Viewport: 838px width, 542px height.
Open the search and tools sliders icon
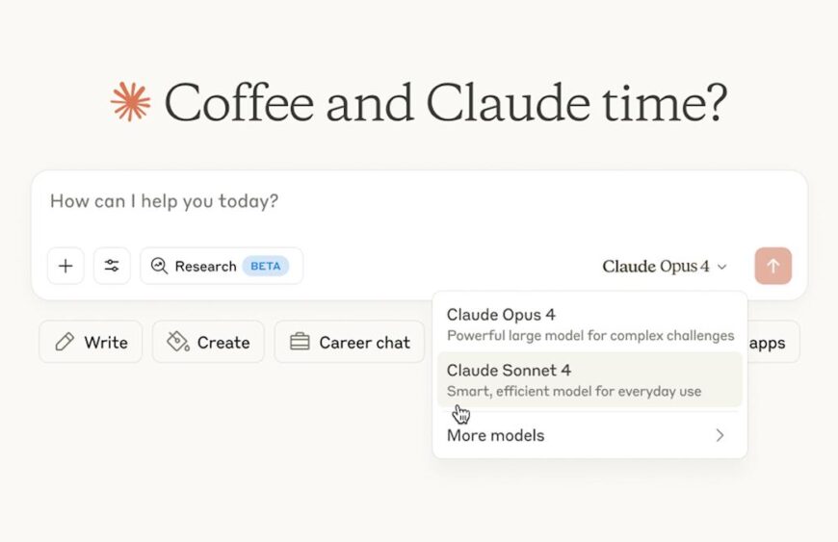click(112, 266)
